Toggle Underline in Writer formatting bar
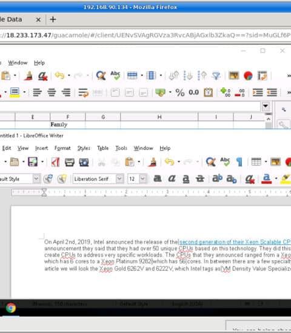Viewport: 291px width, 333px height. (x=186, y=179)
